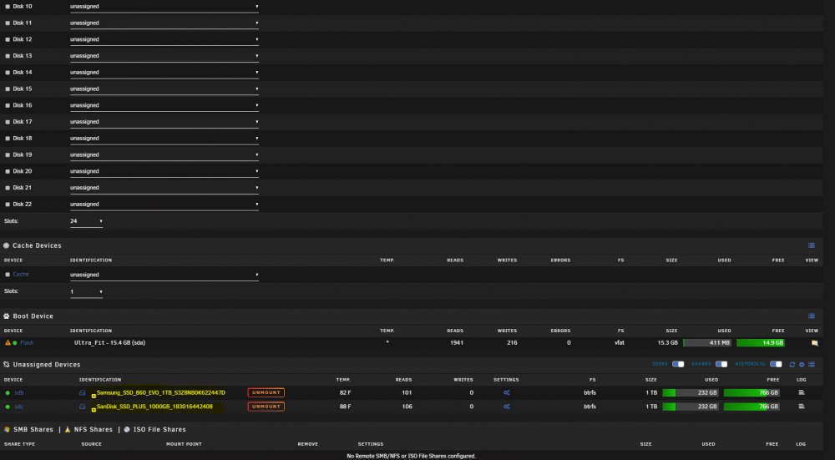The width and height of the screenshot is (835, 460).
Task: Click the drive icon beside Samsung SSD
Action: [x=82, y=393]
